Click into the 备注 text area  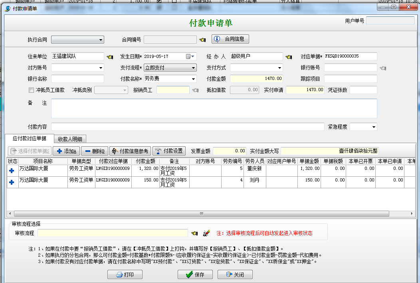214,108
